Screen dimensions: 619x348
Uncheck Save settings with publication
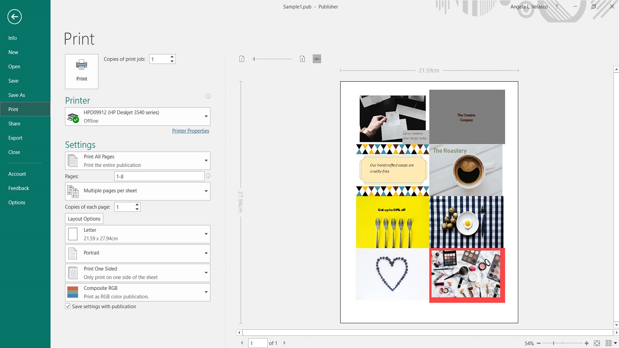click(68, 307)
